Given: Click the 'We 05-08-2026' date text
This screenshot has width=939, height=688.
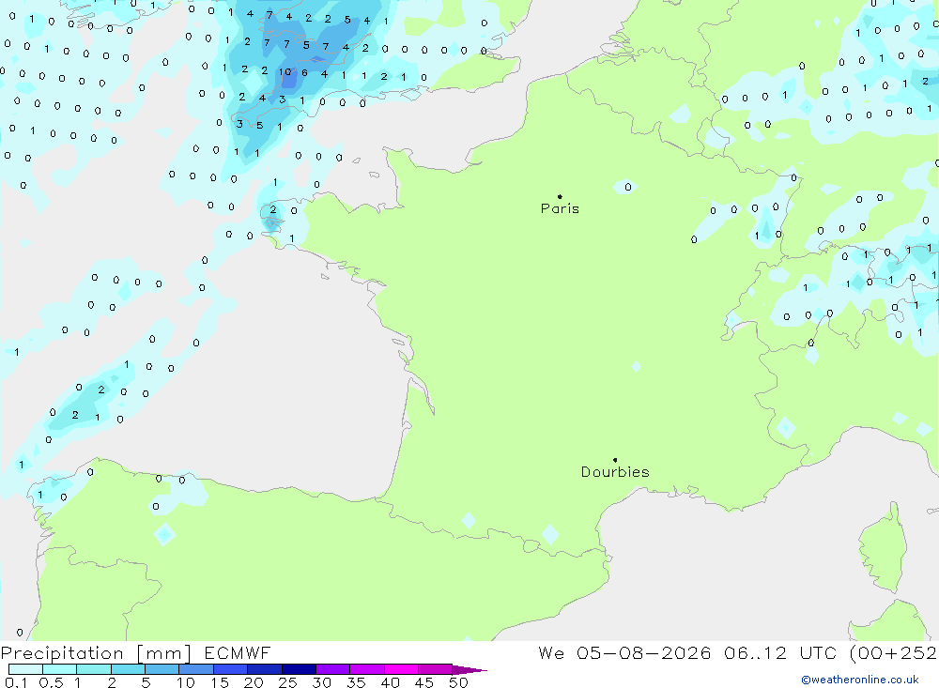Looking at the screenshot, I should (x=624, y=652).
